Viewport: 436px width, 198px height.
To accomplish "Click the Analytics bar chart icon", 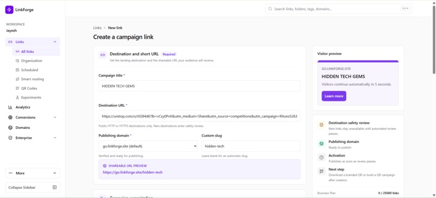I will (x=10, y=107).
